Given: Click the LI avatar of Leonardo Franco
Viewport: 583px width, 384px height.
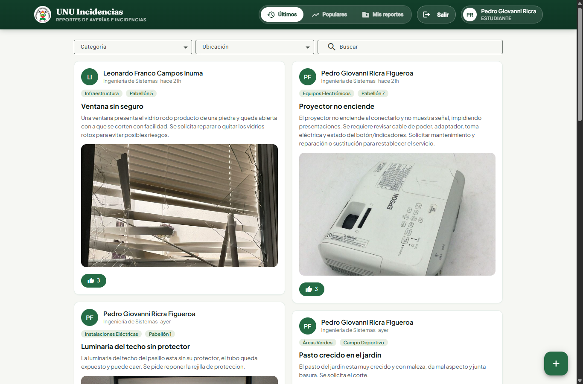Looking at the screenshot, I should [90, 77].
